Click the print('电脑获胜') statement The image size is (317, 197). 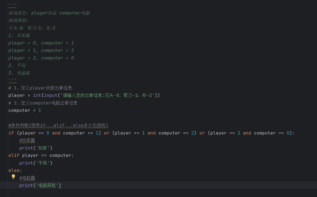click(x=40, y=186)
